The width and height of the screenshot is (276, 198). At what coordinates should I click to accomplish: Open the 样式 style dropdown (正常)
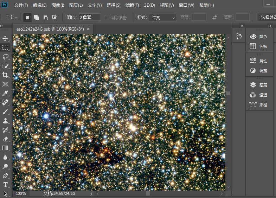click(x=162, y=18)
